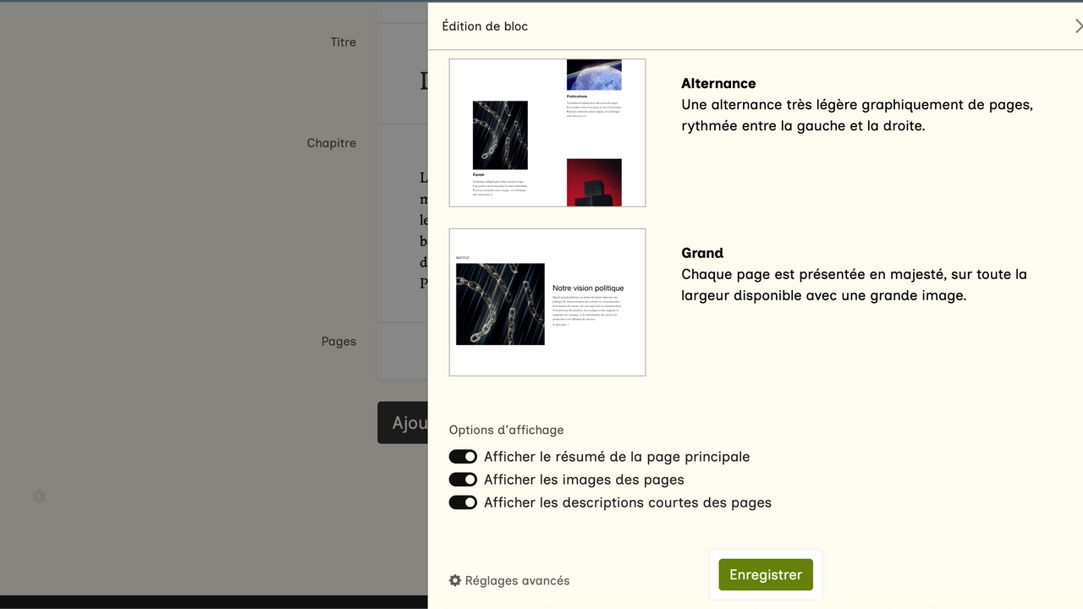Click the Grand heading text
The width and height of the screenshot is (1083, 609).
coord(702,253)
